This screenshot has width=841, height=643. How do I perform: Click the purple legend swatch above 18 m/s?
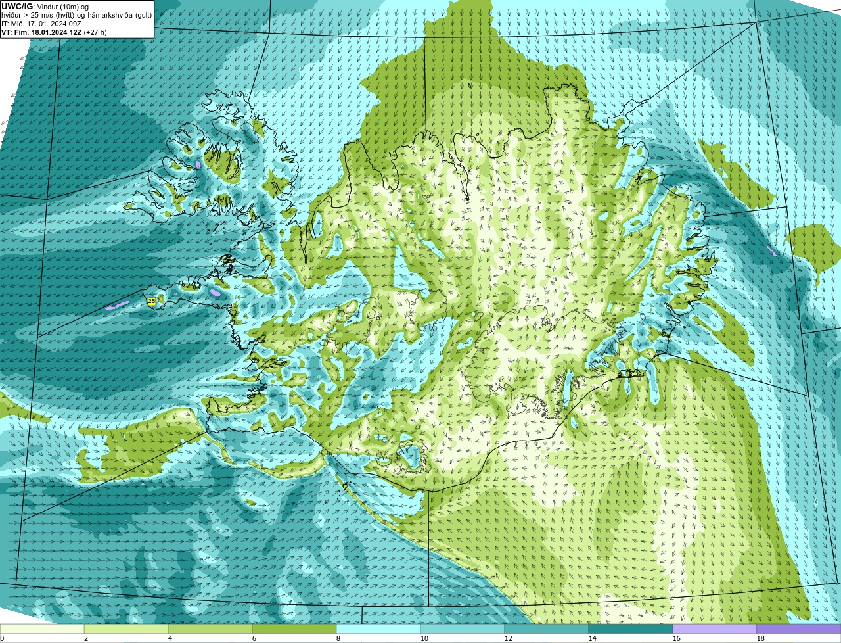pos(799,629)
